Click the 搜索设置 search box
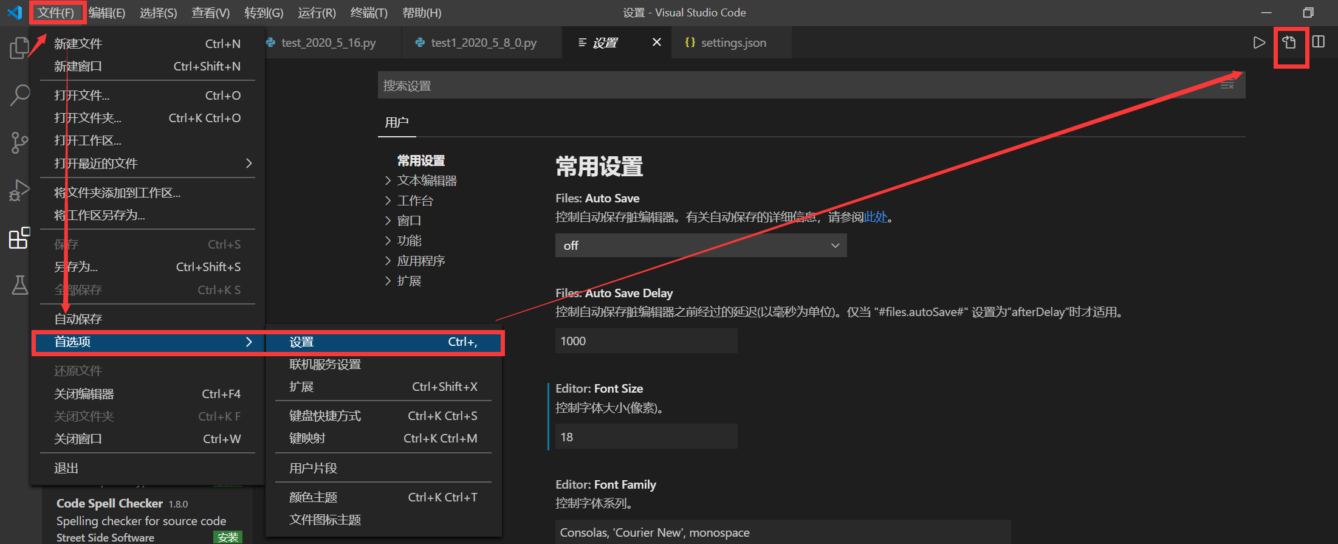1338x544 pixels. pyautogui.click(x=811, y=86)
